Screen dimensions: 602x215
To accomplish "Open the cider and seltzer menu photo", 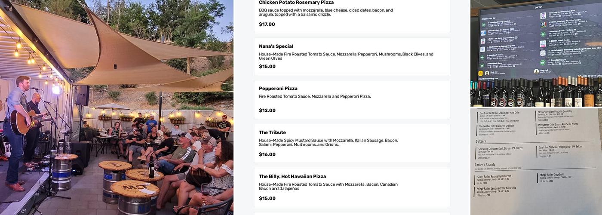I will pos(536,162).
